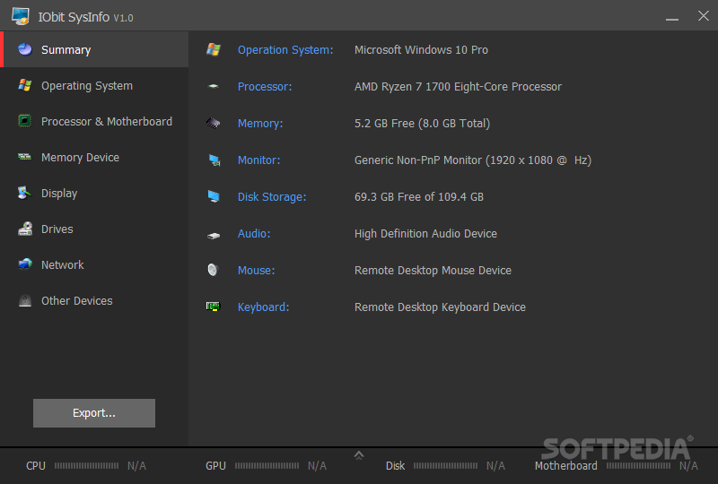Click the Mouse: link label
The width and height of the screenshot is (718, 484).
coord(257,271)
